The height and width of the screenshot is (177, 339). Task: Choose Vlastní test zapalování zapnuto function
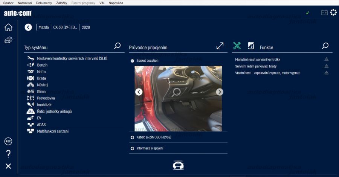click(x=267, y=73)
